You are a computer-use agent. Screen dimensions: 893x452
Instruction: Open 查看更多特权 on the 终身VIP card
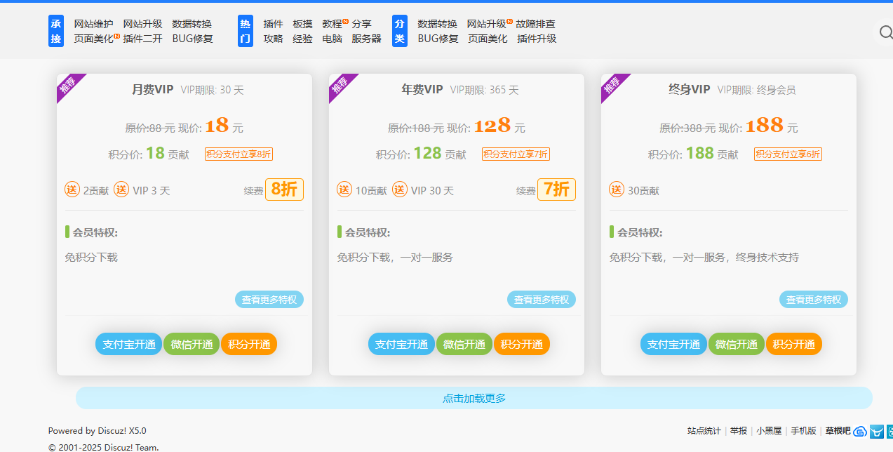click(x=813, y=300)
